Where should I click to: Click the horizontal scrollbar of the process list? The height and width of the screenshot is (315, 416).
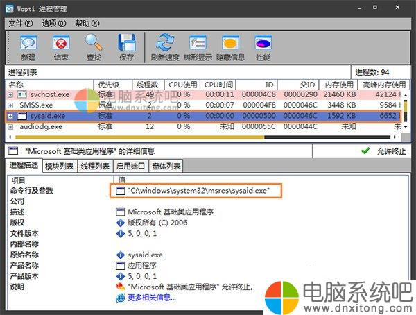point(202,137)
